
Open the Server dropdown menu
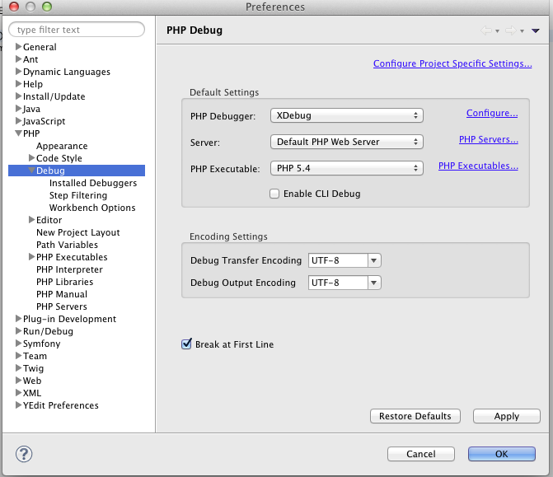click(x=347, y=142)
